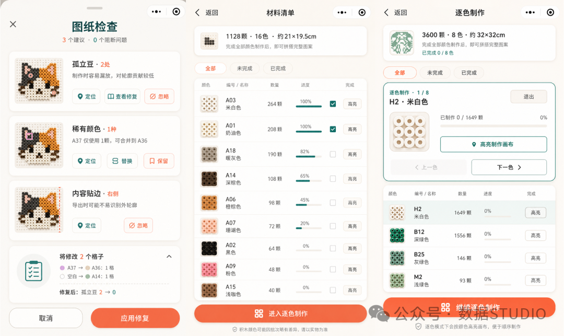
Task: Tap the target circle icon on 逐色制作 screen
Action: [550, 12]
